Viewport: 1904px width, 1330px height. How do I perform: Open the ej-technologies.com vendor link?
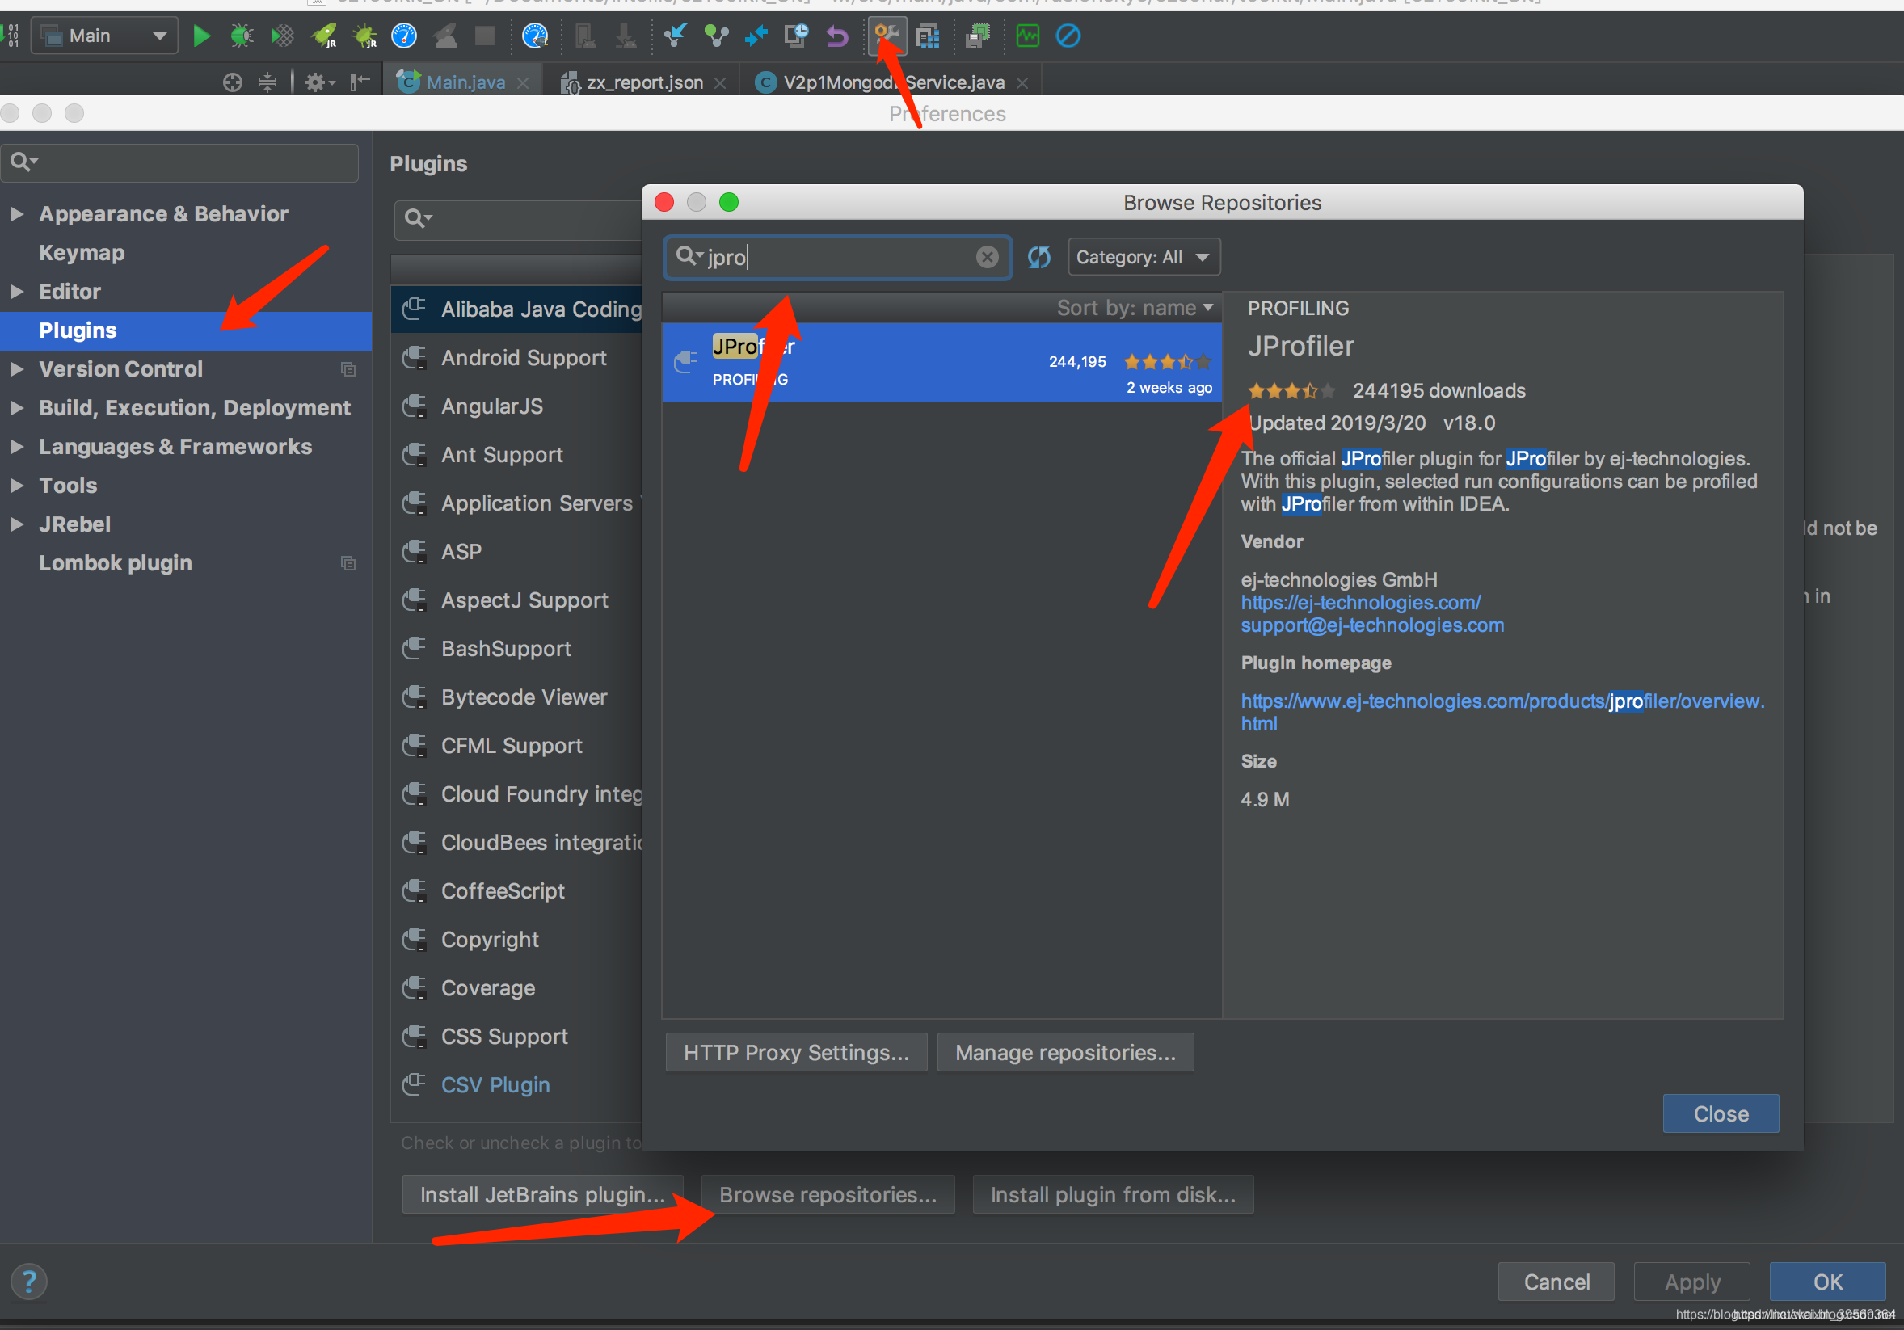1360,603
